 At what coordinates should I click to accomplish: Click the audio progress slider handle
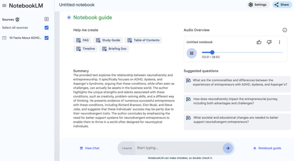click(x=212, y=52)
